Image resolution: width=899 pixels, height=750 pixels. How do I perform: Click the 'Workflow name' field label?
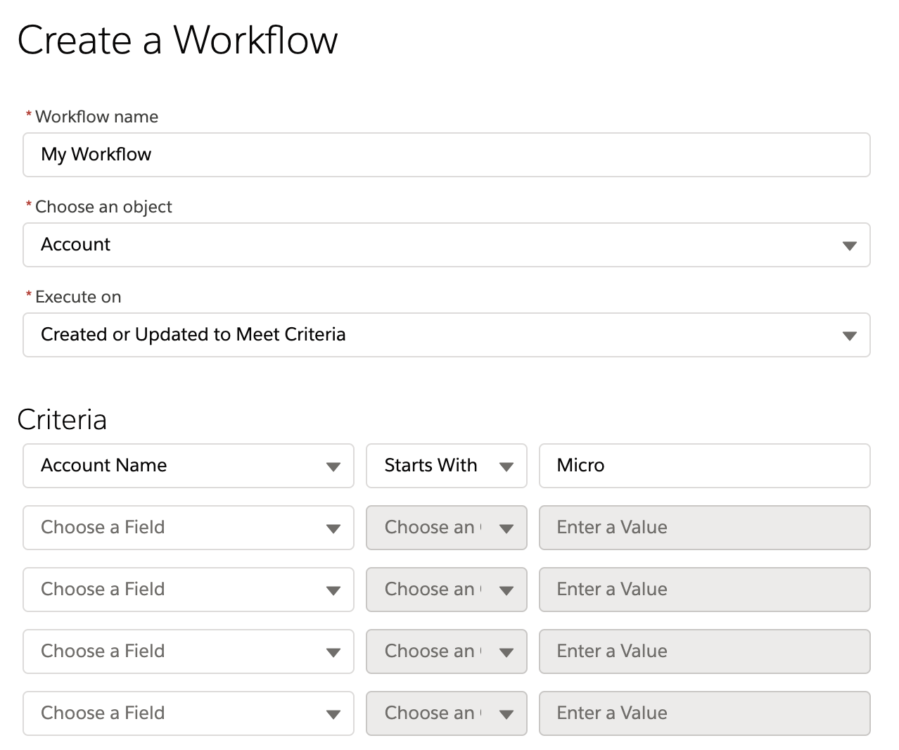pos(96,117)
